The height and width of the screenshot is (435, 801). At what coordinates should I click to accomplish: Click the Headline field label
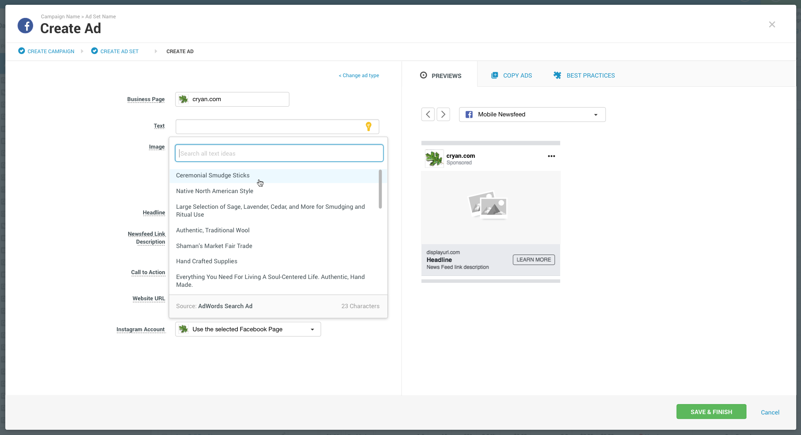click(154, 213)
